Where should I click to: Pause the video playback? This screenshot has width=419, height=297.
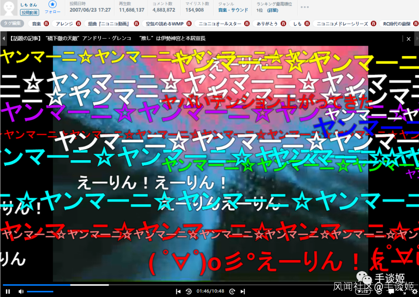point(8,291)
